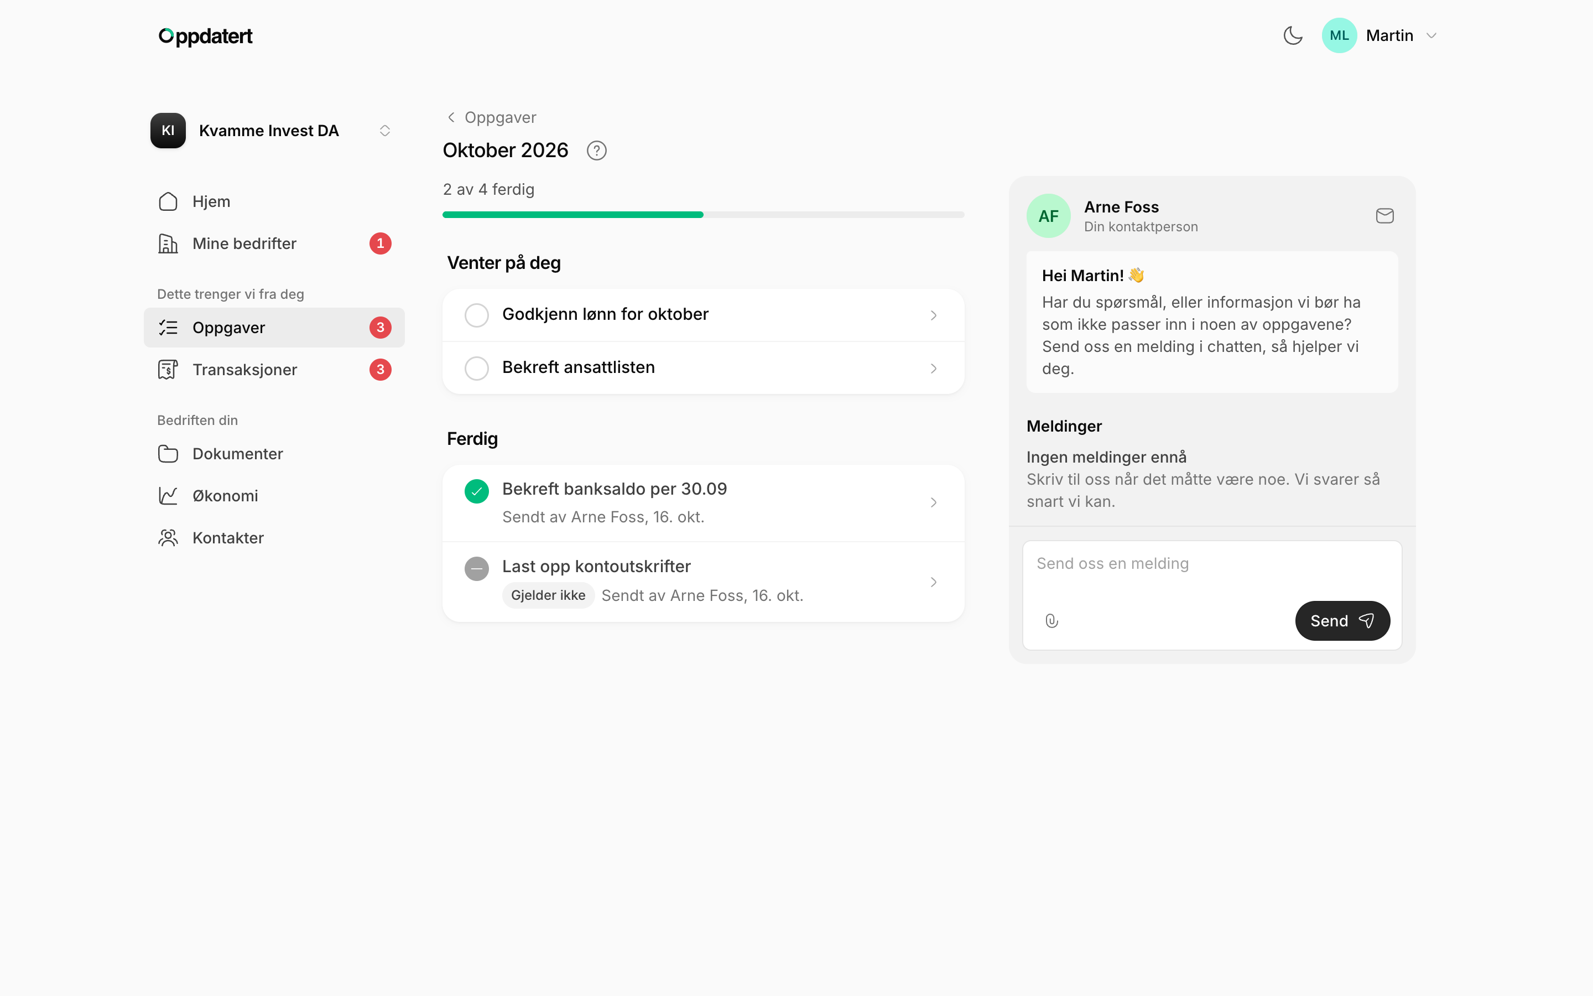
Task: Go back via the Oppgaver breadcrumb
Action: click(500, 117)
